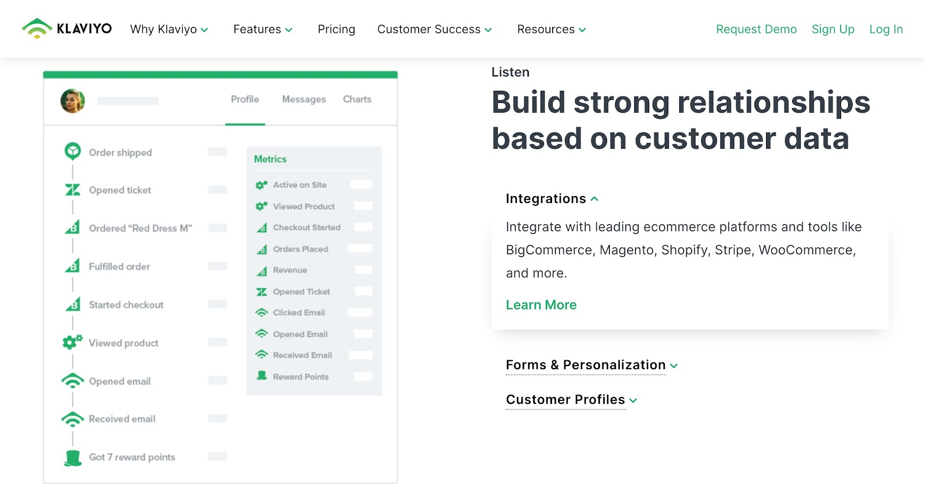The width and height of the screenshot is (925, 498).
Task: Click the "Listen" label above headline
Action: tap(510, 72)
